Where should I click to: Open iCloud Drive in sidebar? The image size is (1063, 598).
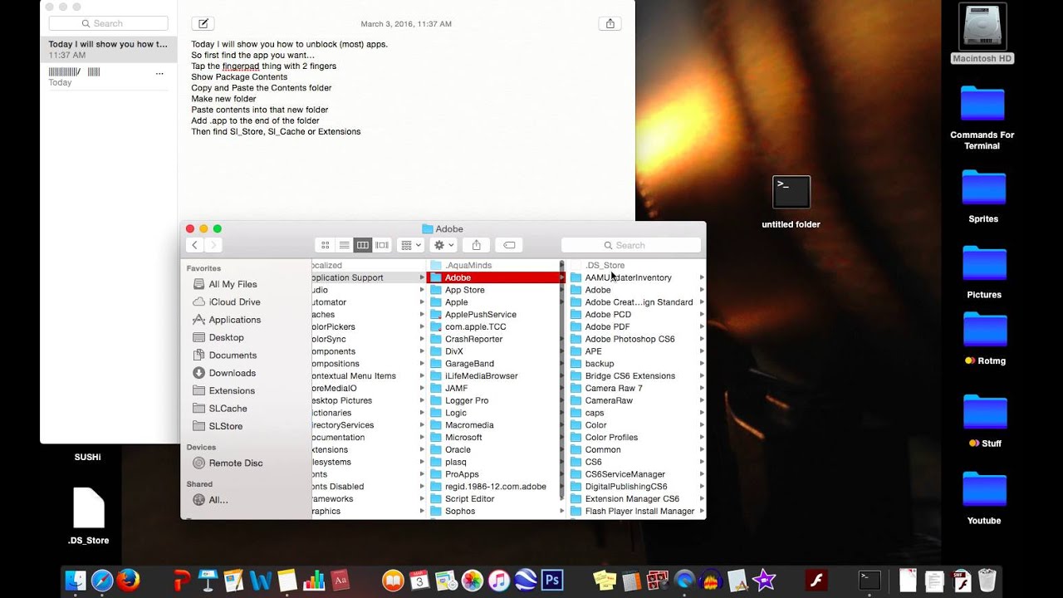234,301
